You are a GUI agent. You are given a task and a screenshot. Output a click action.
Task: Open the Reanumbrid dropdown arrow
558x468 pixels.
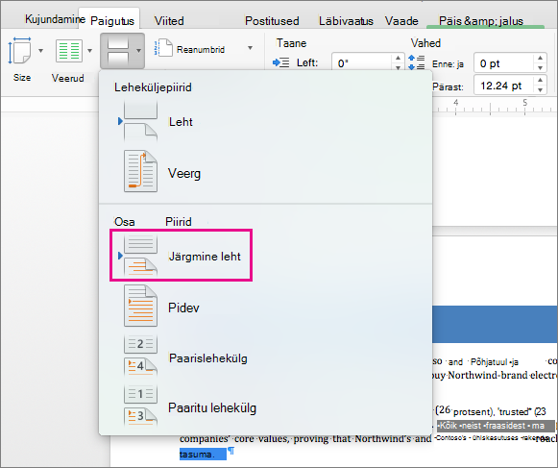point(250,48)
